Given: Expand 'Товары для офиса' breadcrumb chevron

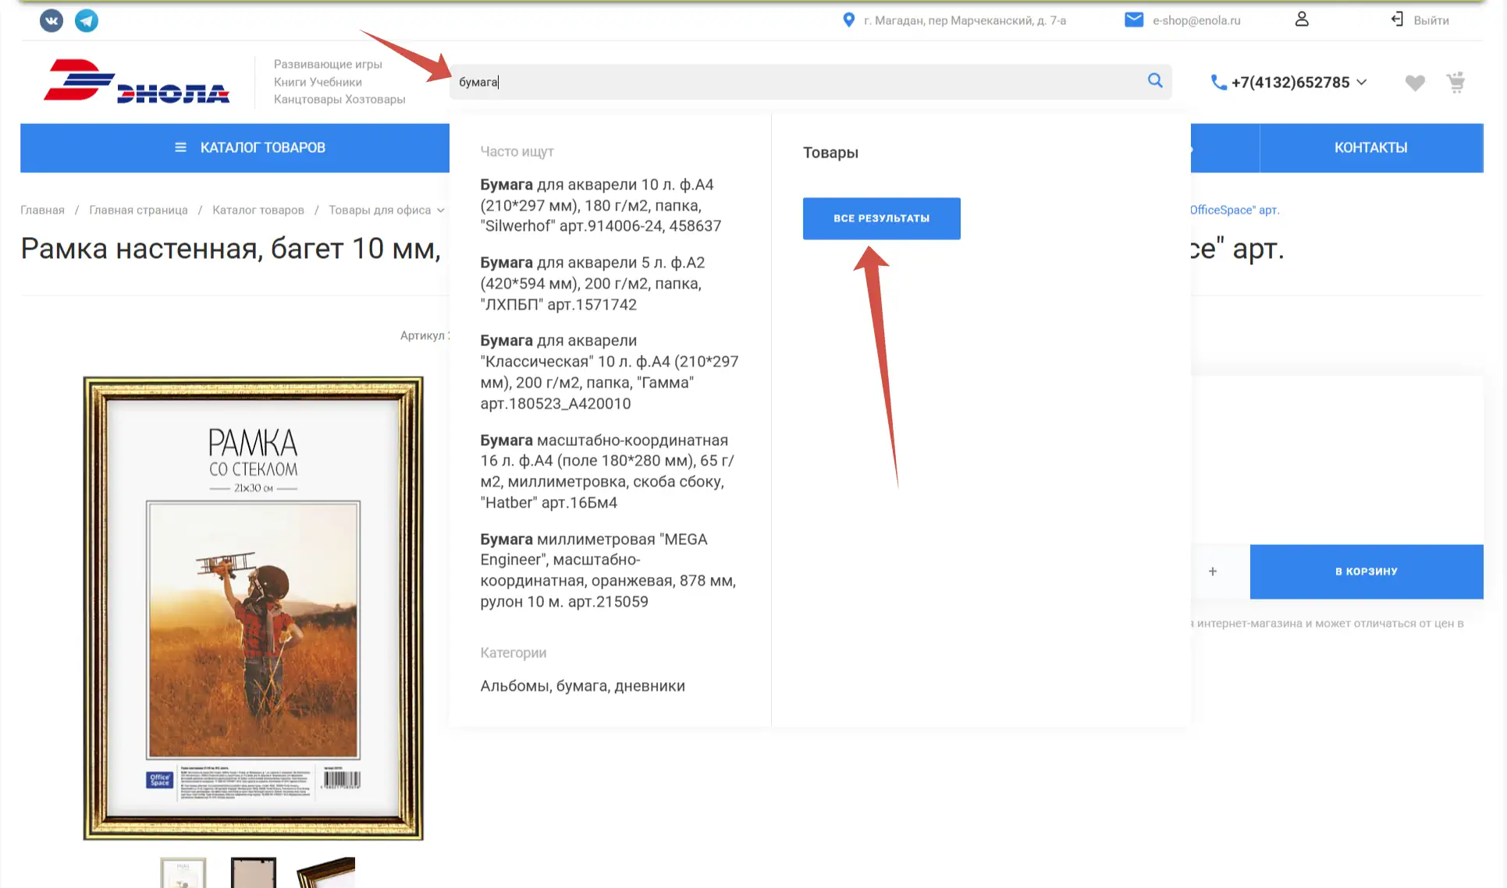Looking at the screenshot, I should pyautogui.click(x=441, y=211).
